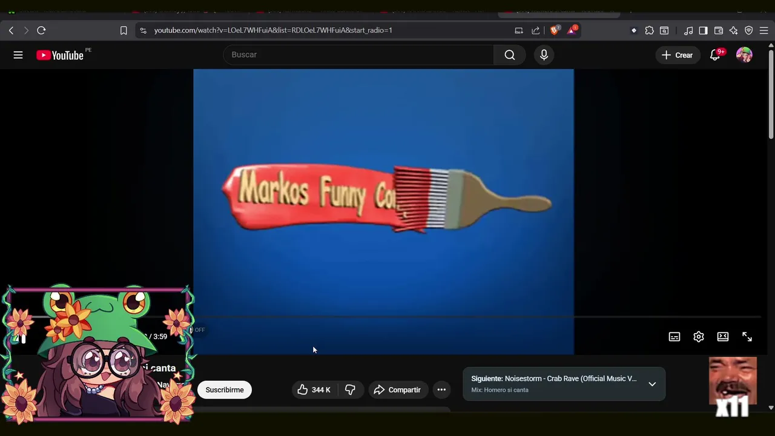The image size is (775, 436).
Task: Open YouTube notifications bell
Action: click(x=715, y=55)
